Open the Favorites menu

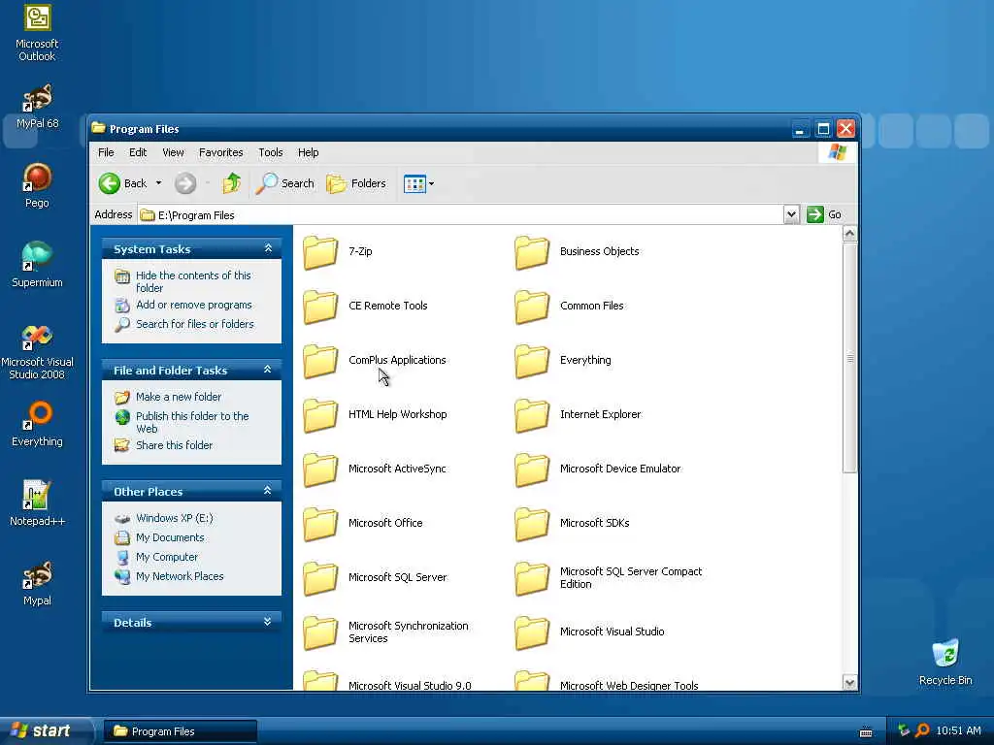[x=220, y=152]
